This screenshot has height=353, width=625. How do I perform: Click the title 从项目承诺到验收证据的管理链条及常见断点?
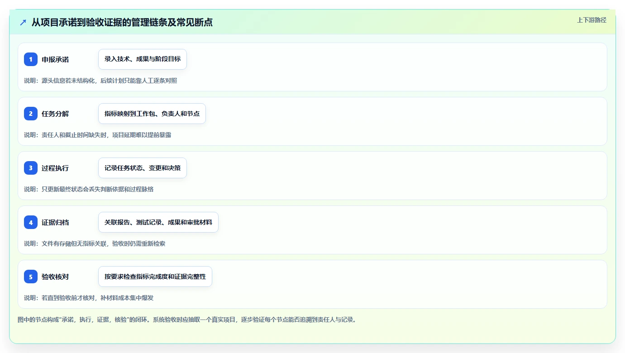tap(122, 23)
